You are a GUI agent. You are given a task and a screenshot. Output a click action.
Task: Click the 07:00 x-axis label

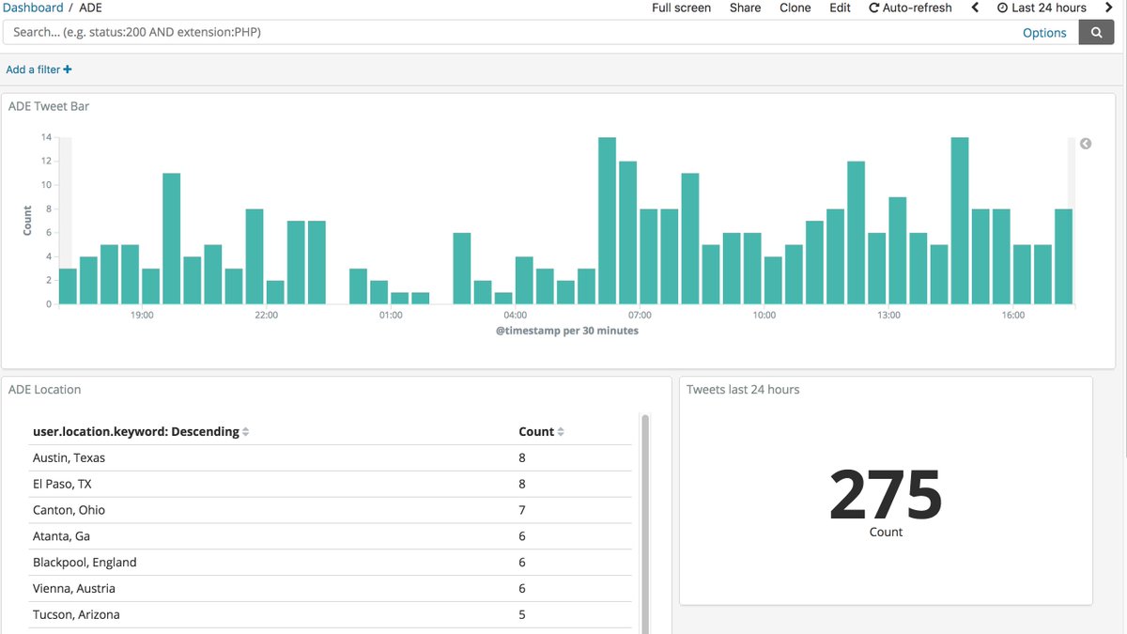point(640,316)
